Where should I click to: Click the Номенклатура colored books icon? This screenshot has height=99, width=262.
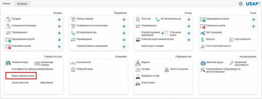[8, 63]
